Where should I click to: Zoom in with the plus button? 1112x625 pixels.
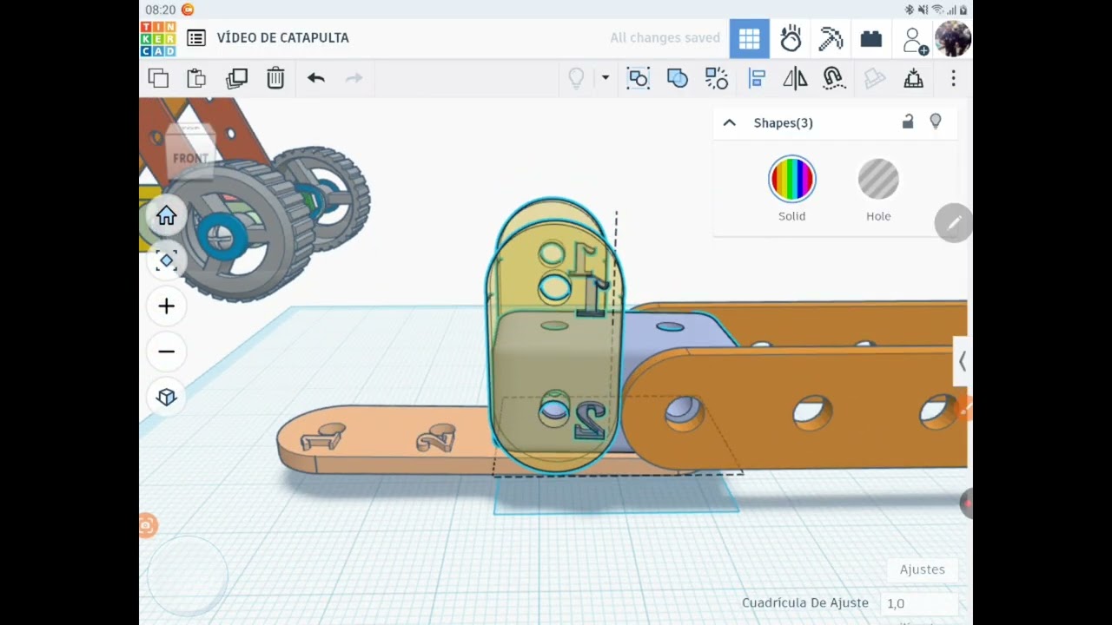167,306
